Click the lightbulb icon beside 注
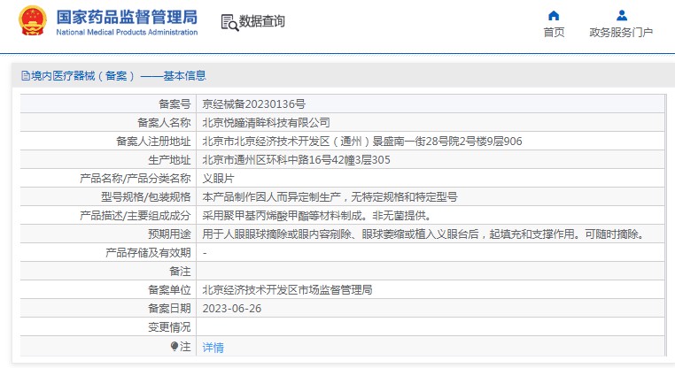675x368 pixels. (x=175, y=346)
